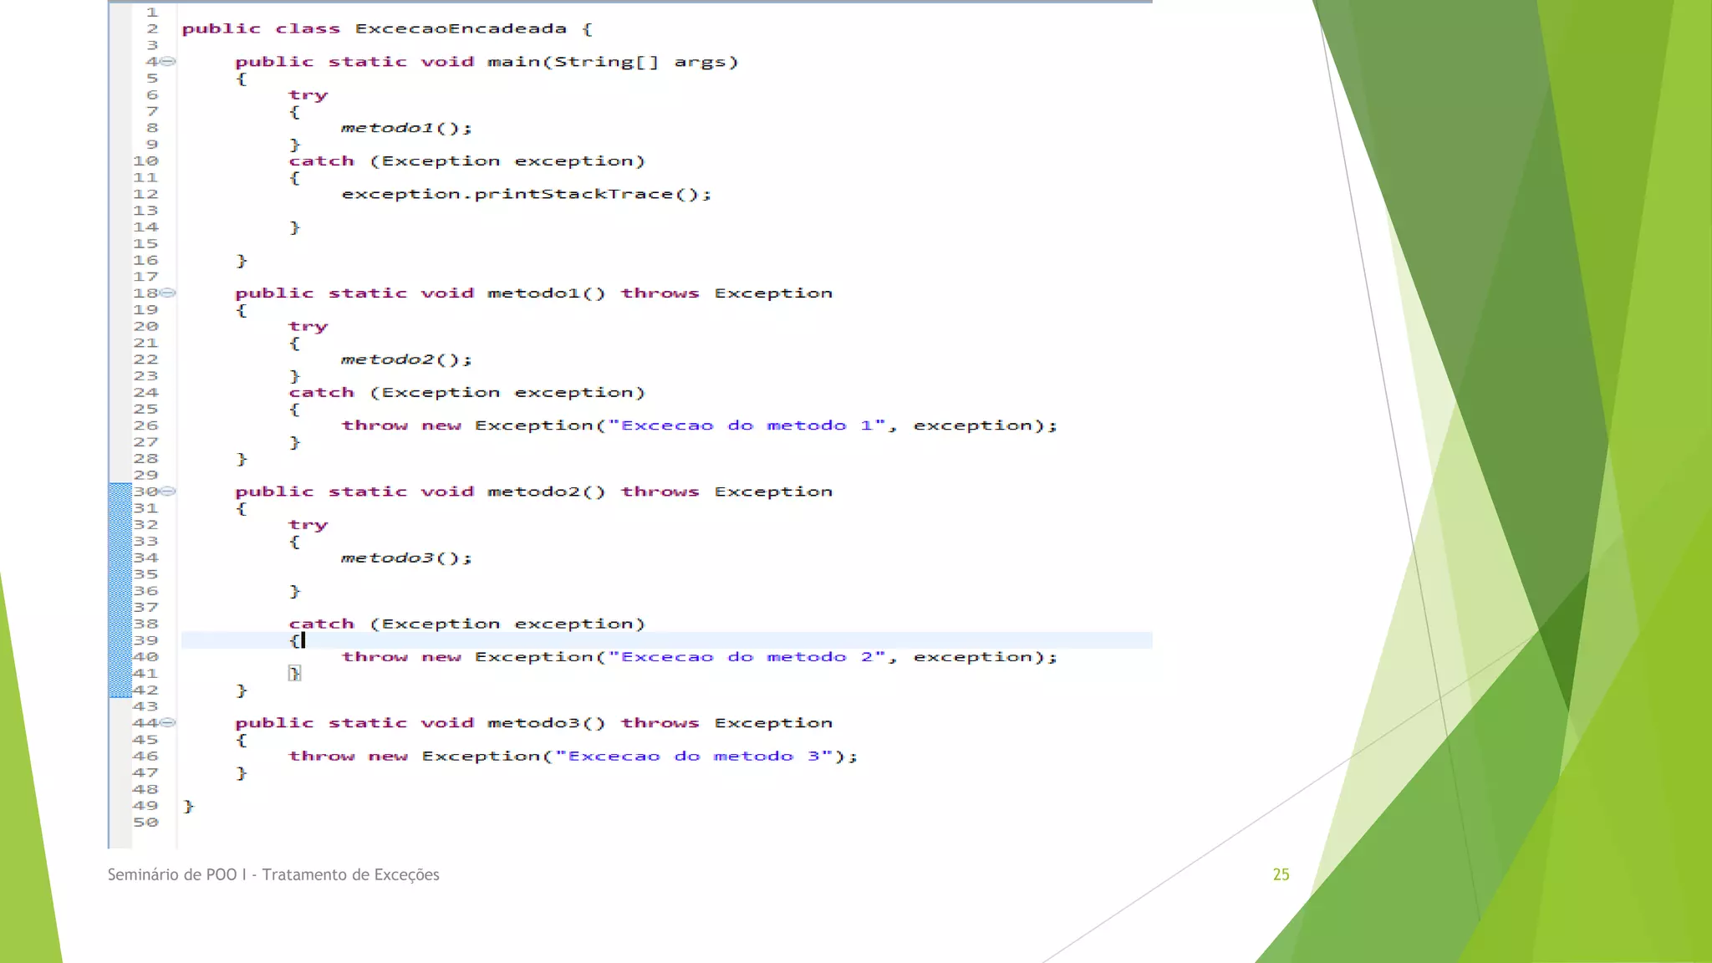Collapse the metodo3 method fold marker
This screenshot has width=1712, height=963.
(x=168, y=722)
